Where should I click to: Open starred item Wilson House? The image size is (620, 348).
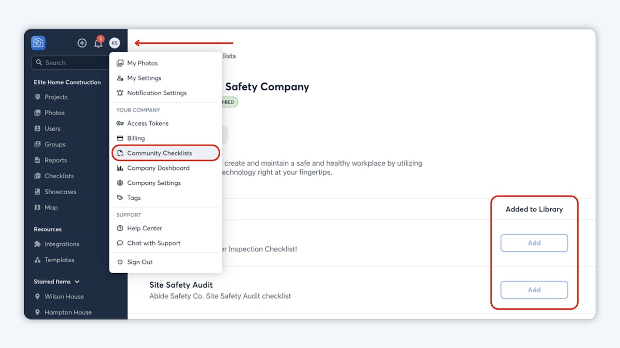(64, 296)
